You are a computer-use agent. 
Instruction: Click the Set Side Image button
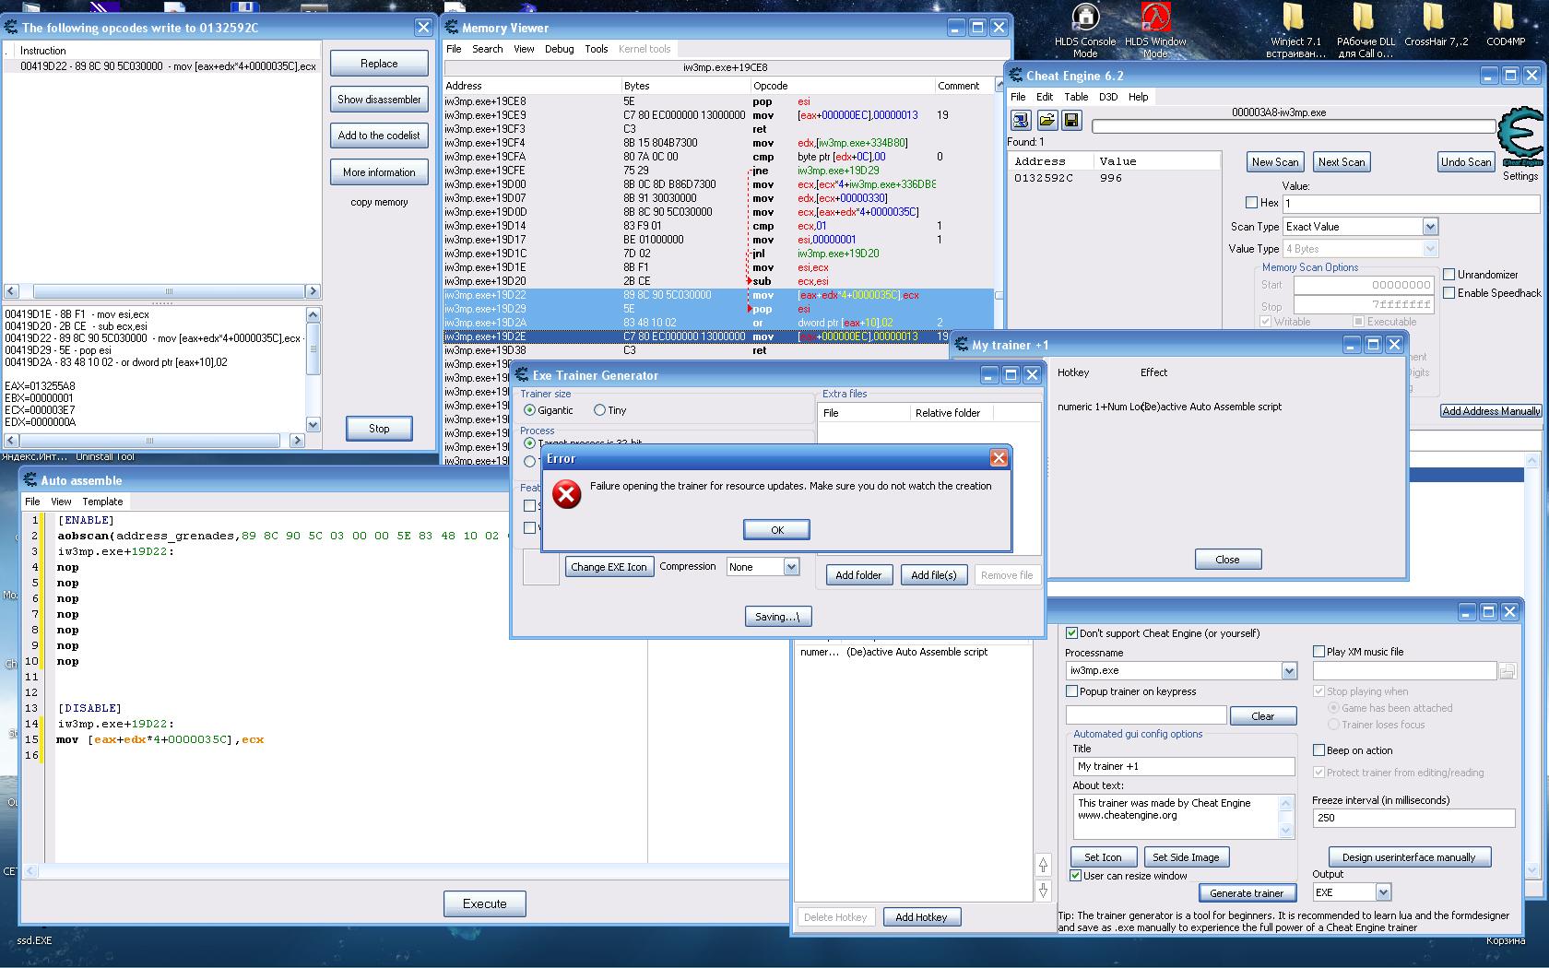tap(1186, 857)
